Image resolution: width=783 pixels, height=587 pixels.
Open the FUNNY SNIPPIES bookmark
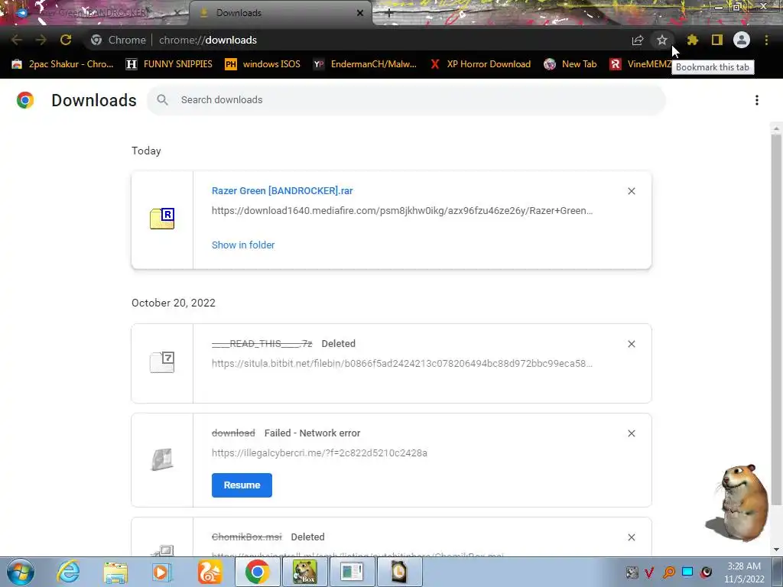[169, 64]
